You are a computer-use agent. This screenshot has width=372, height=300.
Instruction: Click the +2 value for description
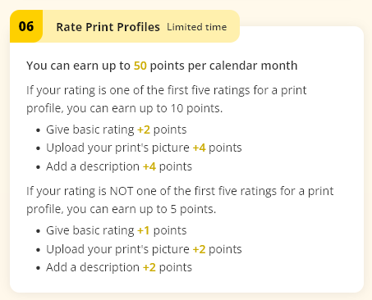click(x=149, y=267)
